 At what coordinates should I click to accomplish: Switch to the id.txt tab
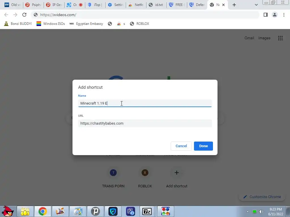pyautogui.click(x=156, y=5)
